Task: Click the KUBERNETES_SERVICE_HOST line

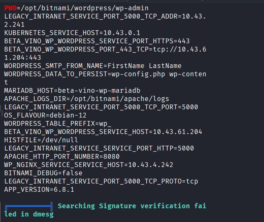Action: click(72, 33)
